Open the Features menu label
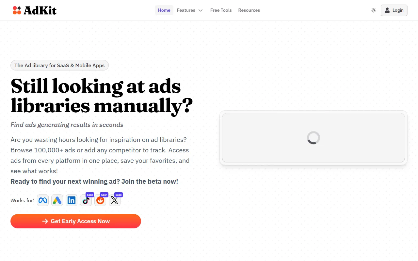Image resolution: width=418 pixels, height=261 pixels. click(x=186, y=10)
